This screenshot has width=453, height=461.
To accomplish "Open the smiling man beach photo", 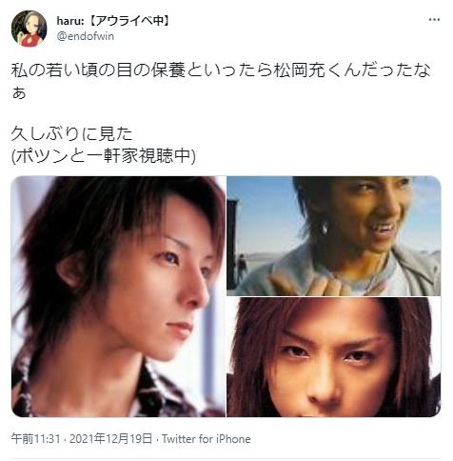I will 334,236.
